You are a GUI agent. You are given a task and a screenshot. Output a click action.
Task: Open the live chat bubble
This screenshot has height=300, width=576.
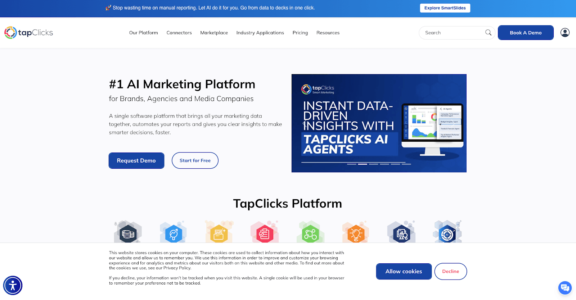point(565,288)
